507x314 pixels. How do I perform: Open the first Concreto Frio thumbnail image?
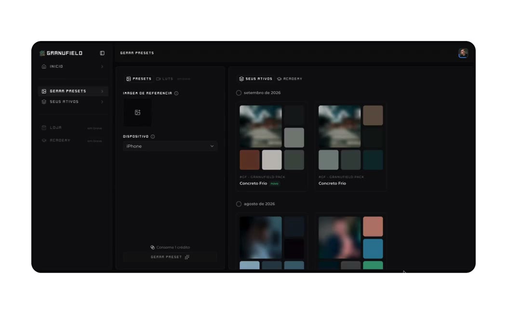[x=261, y=126]
